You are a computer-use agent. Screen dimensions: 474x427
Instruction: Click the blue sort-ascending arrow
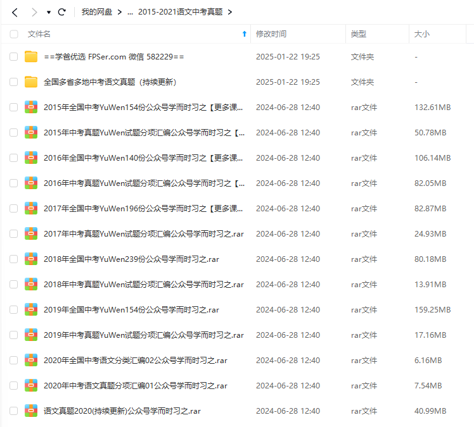[x=244, y=34]
